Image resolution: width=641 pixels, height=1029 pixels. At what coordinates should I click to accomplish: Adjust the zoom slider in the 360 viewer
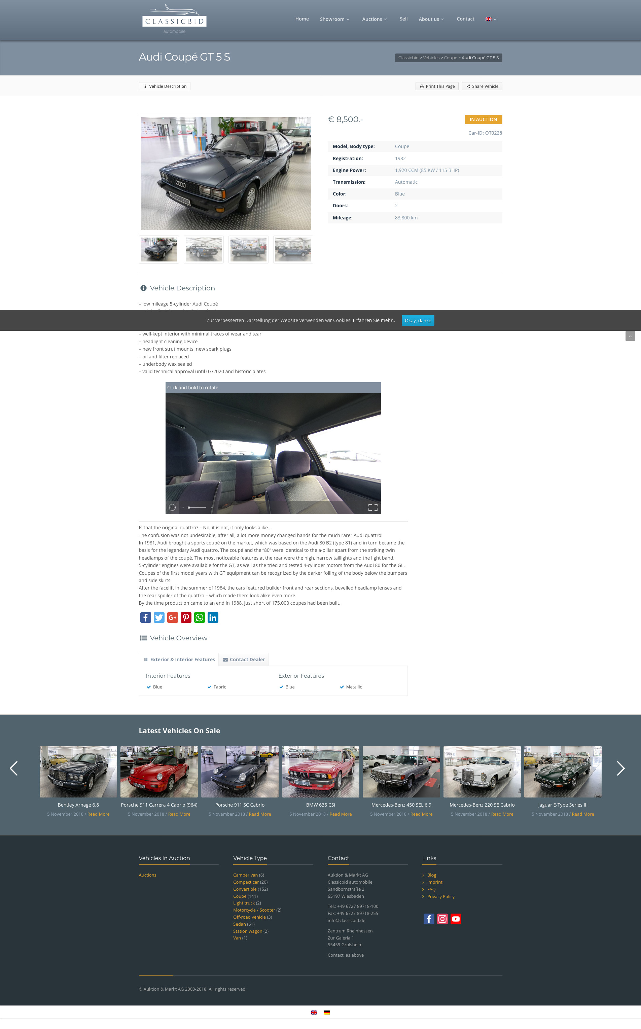[197, 507]
